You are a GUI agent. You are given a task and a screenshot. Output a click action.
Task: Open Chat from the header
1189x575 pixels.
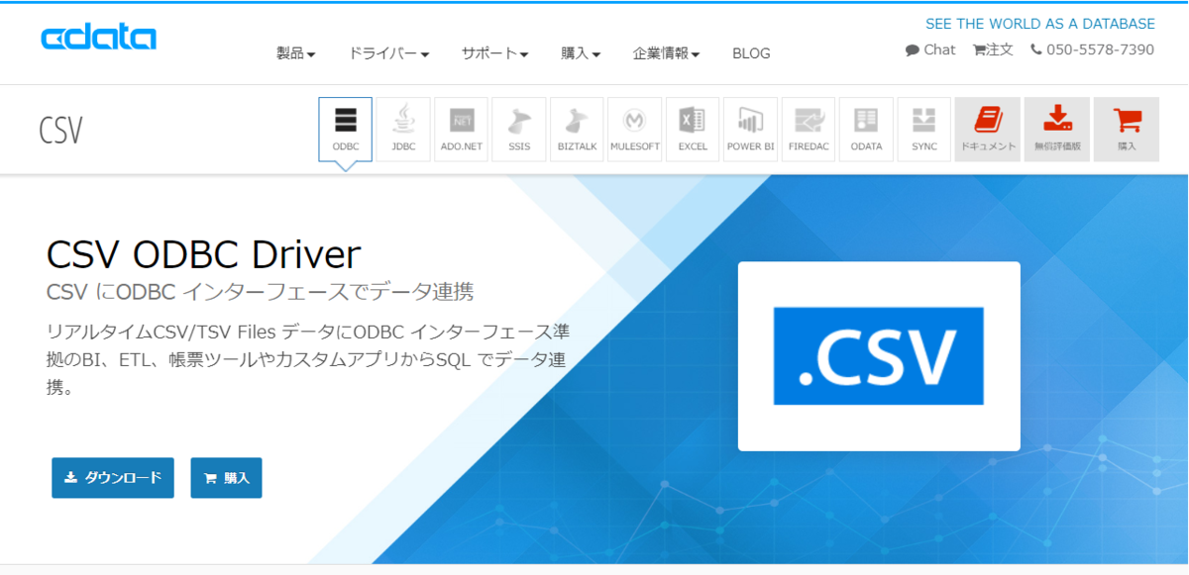tap(930, 49)
